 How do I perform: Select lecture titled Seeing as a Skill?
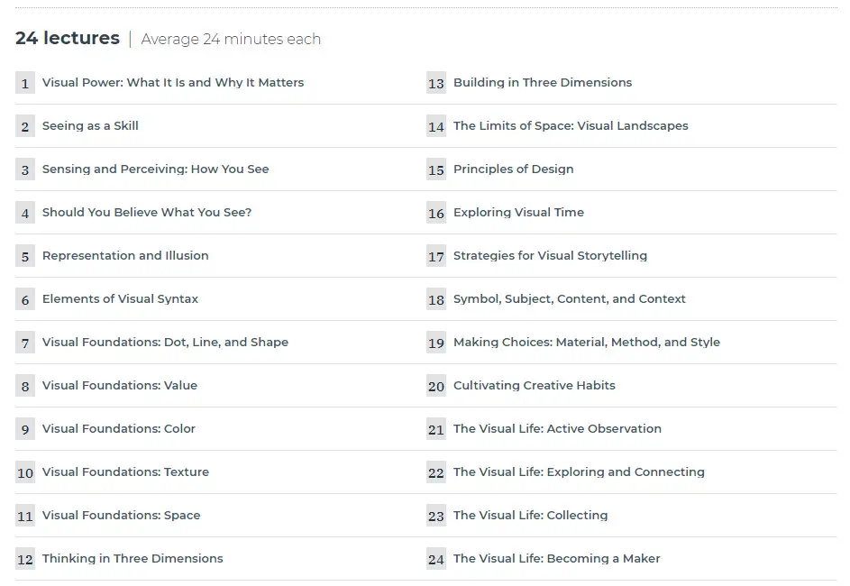point(90,126)
